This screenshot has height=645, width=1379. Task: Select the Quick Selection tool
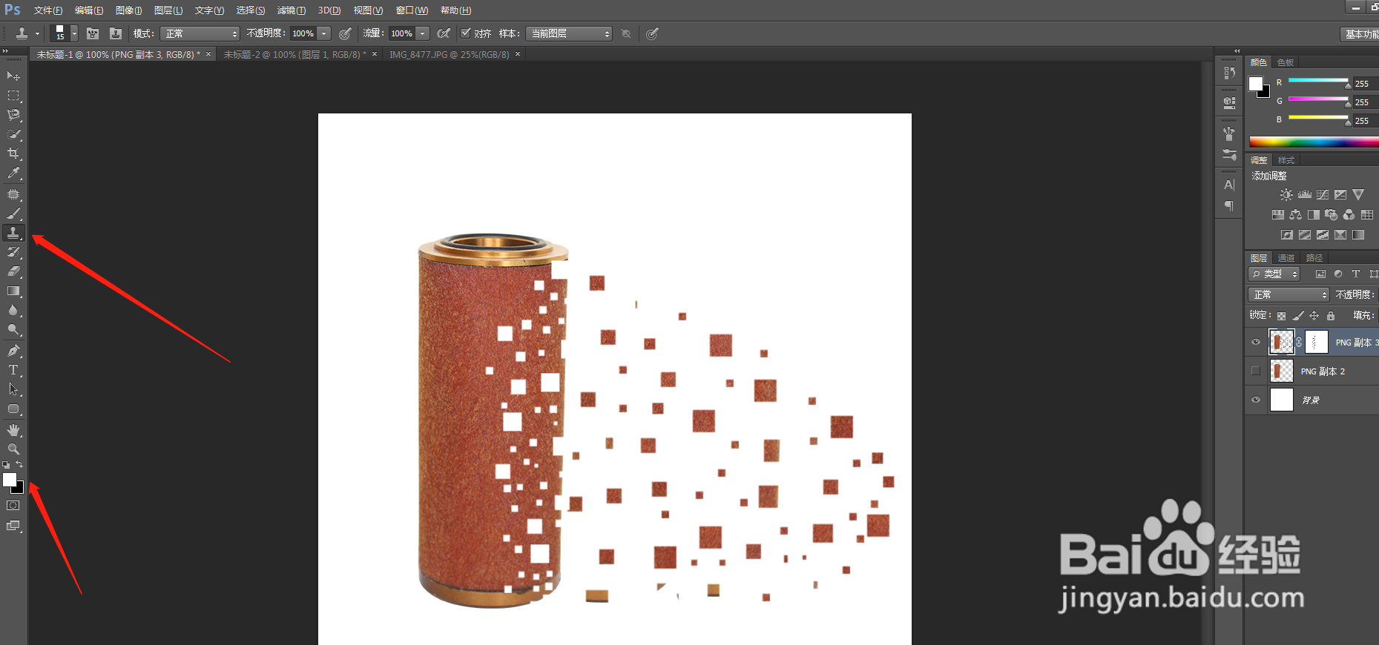tap(13, 134)
